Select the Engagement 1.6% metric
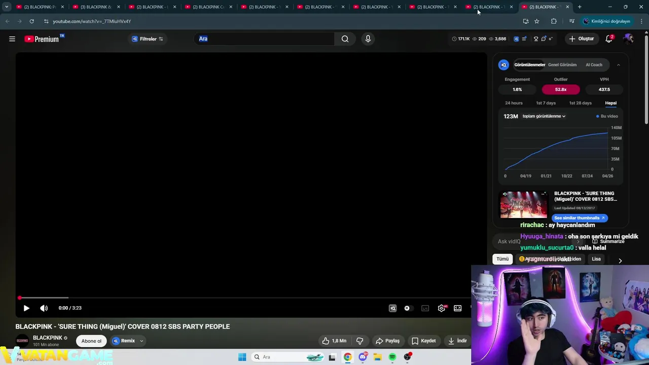 click(517, 89)
